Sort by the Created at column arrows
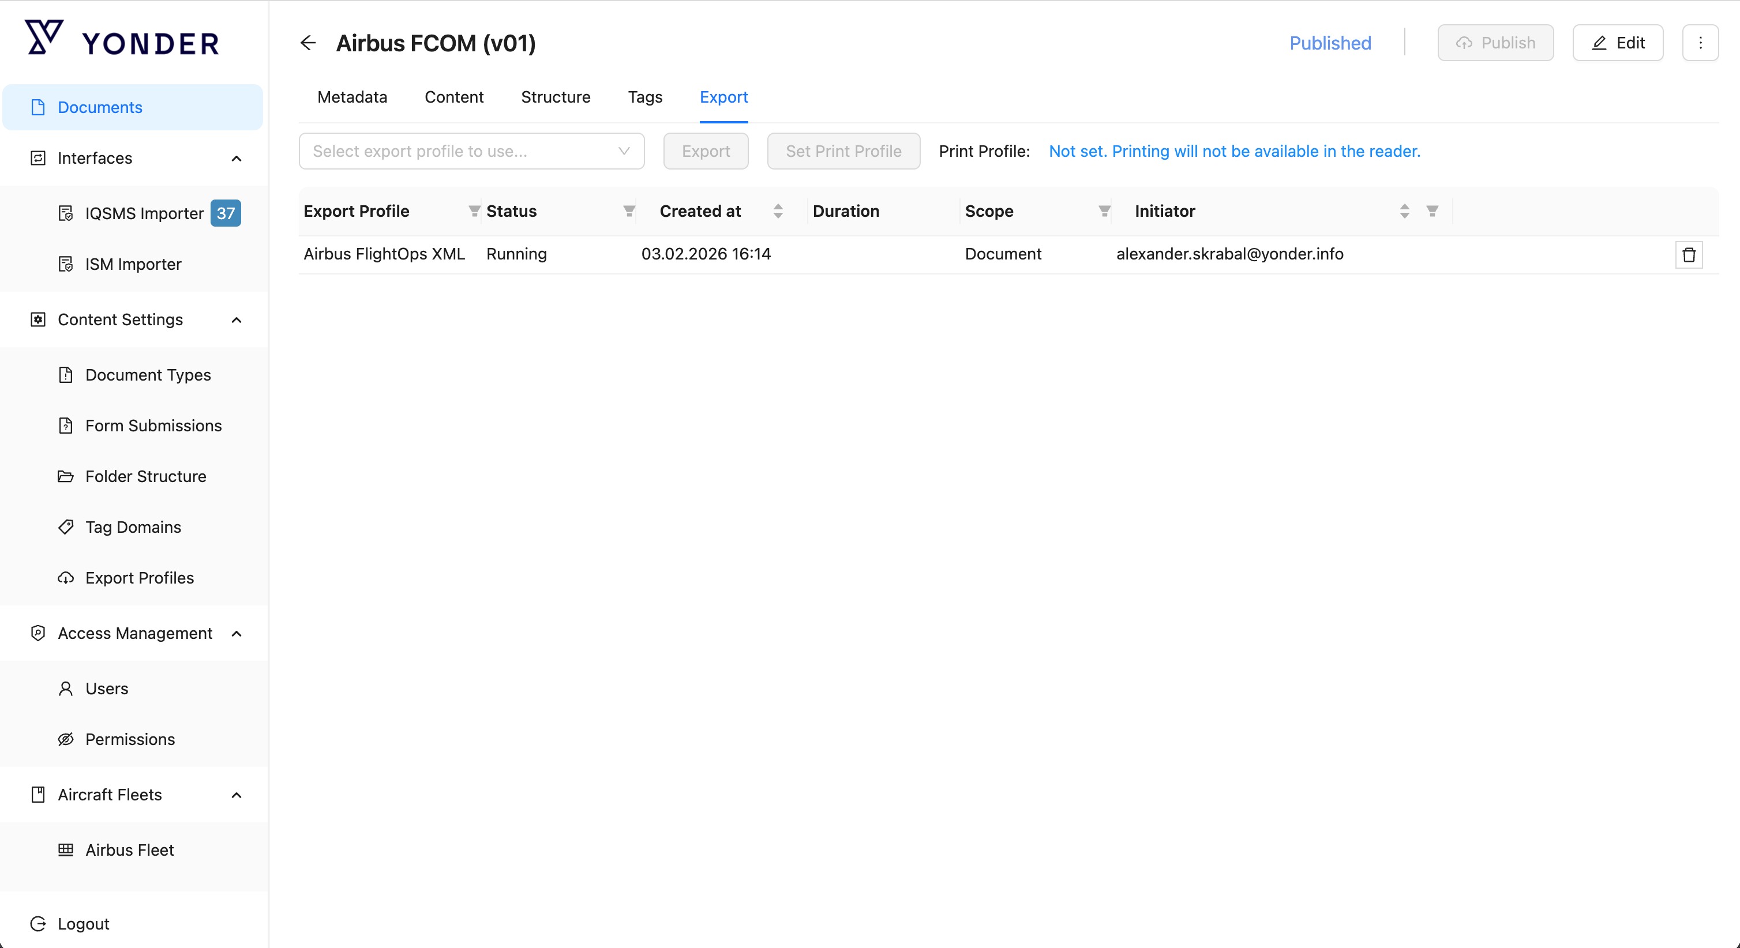The image size is (1740, 948). [778, 212]
